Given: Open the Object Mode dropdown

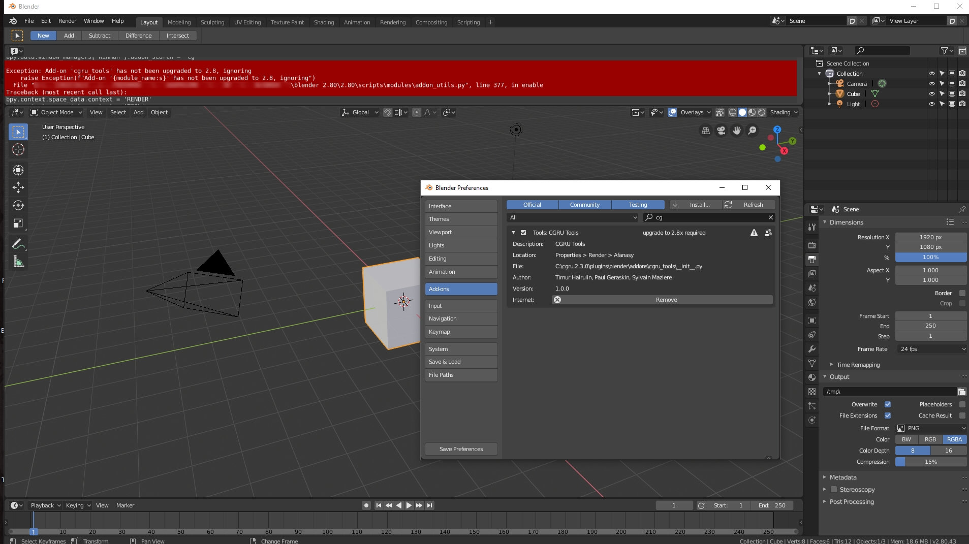Looking at the screenshot, I should 56,112.
